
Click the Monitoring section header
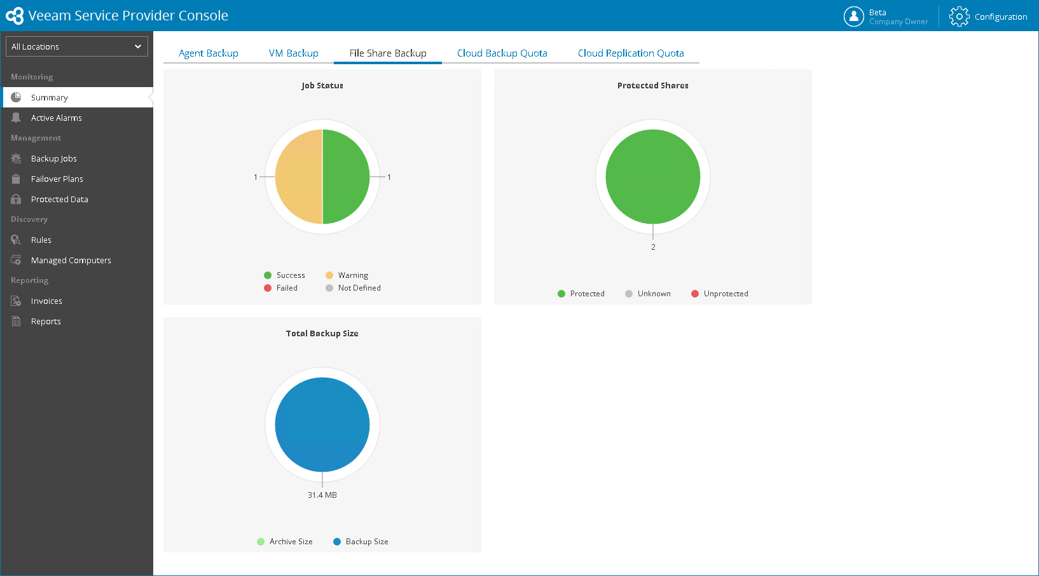click(x=32, y=77)
